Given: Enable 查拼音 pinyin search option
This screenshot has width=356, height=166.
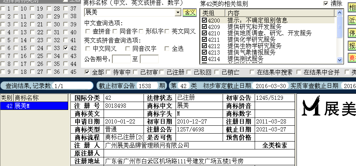Looking at the screenshot, I should [x=88, y=31].
